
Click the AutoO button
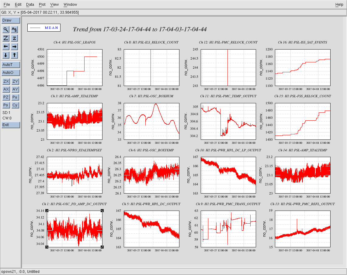[11, 73]
